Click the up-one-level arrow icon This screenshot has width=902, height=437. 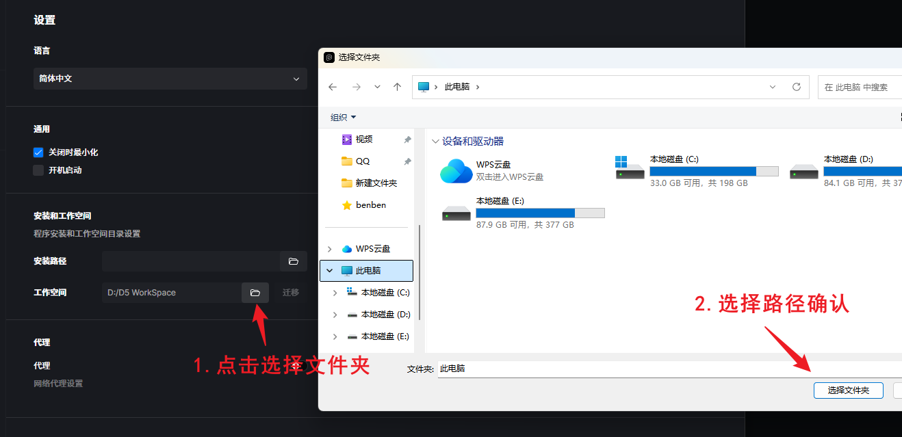point(397,87)
